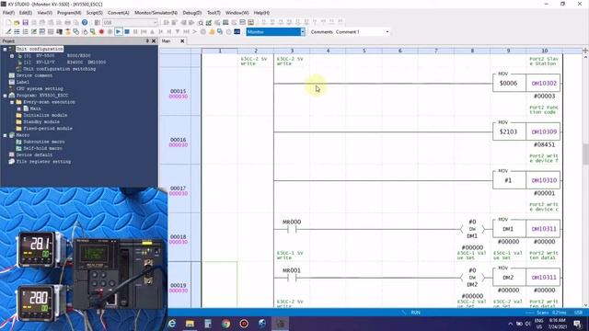Screen dimensions: 589x331
Task: Select CPU system setting in tree
Action: [40, 88]
